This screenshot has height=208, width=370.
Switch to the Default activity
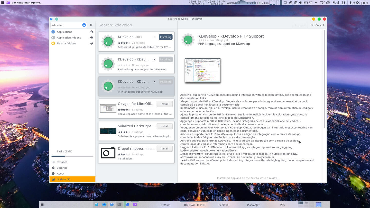(x=165, y=205)
